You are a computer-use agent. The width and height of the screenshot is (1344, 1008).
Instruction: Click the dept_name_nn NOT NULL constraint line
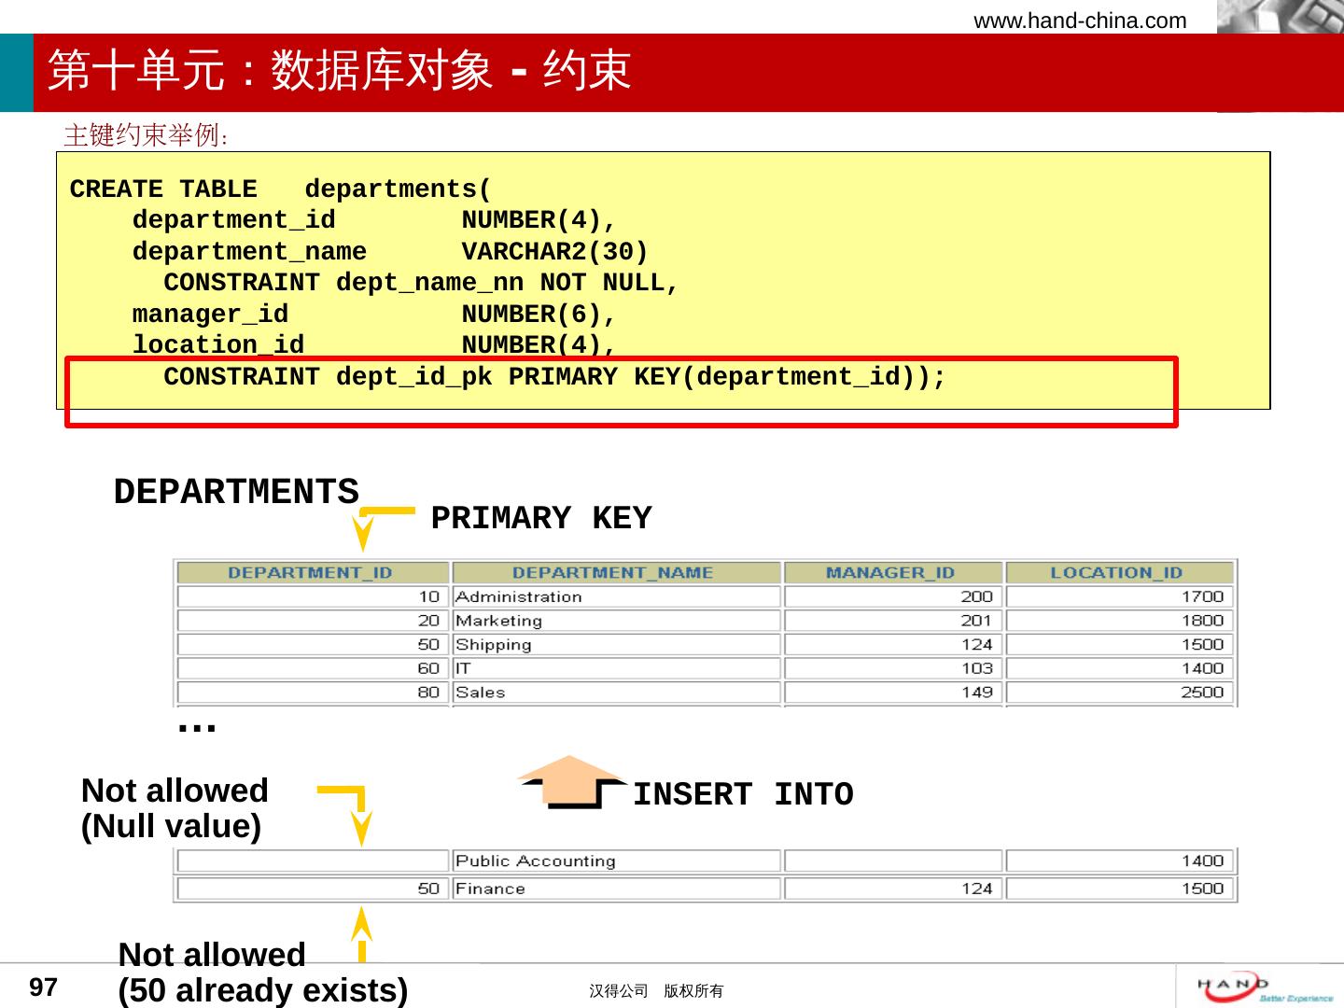point(421,283)
